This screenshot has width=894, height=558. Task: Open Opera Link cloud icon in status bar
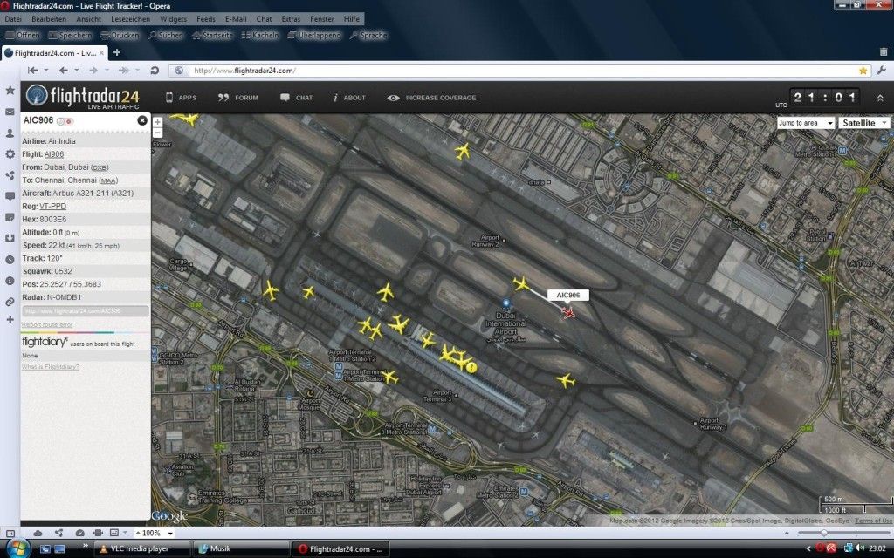[x=38, y=534]
